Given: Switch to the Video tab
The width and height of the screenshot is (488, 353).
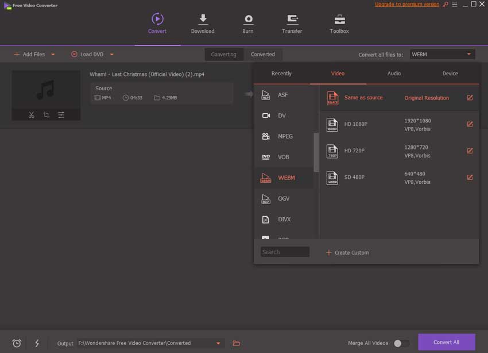Looking at the screenshot, I should [338, 74].
